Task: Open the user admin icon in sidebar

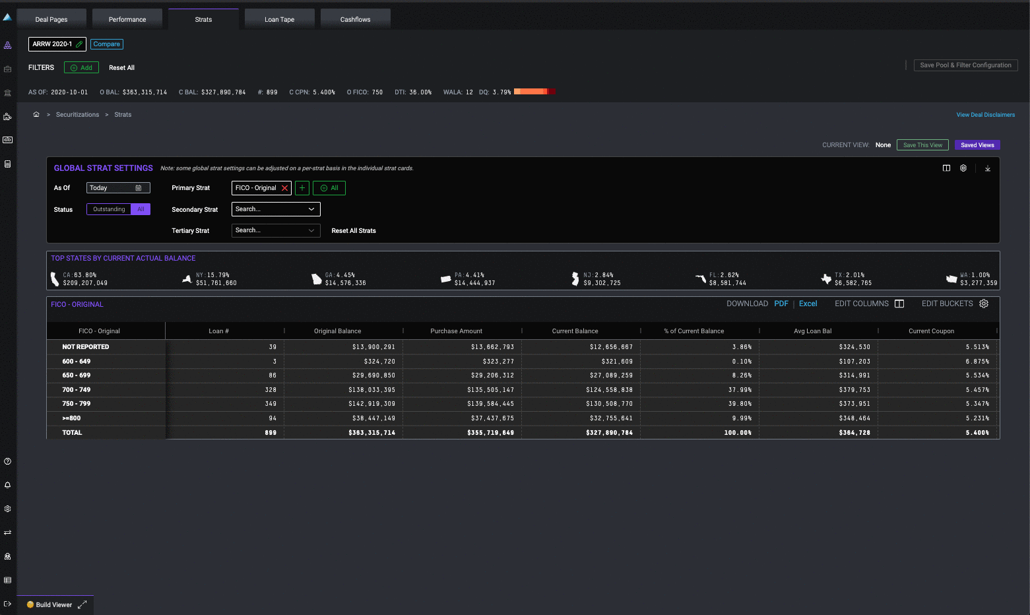Action: [7, 556]
